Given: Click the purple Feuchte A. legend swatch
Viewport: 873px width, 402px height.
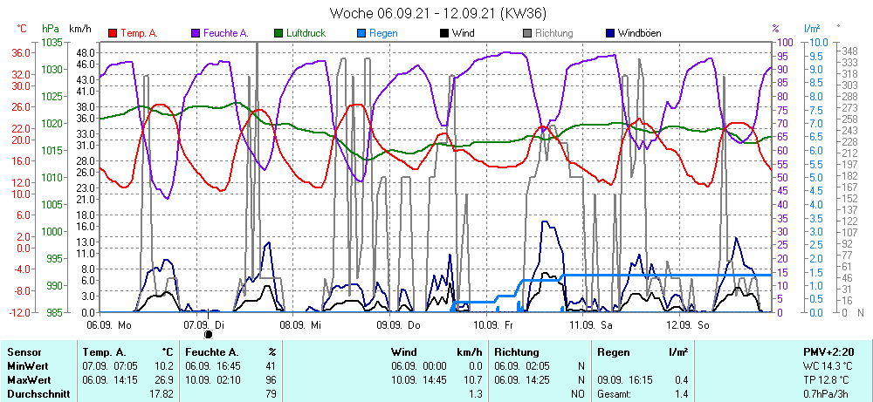Looking at the screenshot, I should point(196,33).
